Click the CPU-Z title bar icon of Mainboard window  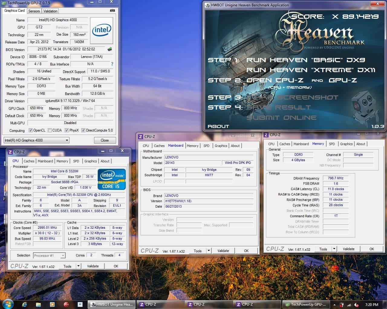tap(141, 137)
